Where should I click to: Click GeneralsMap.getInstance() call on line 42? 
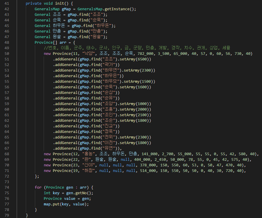(x=107, y=9)
